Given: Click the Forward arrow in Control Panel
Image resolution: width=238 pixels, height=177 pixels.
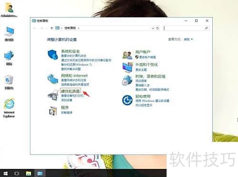Looking at the screenshot, I should (41, 28).
